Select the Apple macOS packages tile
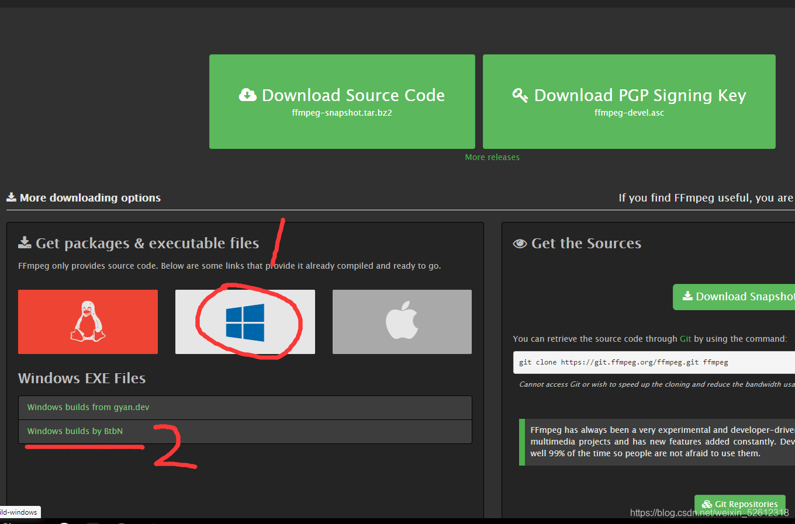 [402, 322]
